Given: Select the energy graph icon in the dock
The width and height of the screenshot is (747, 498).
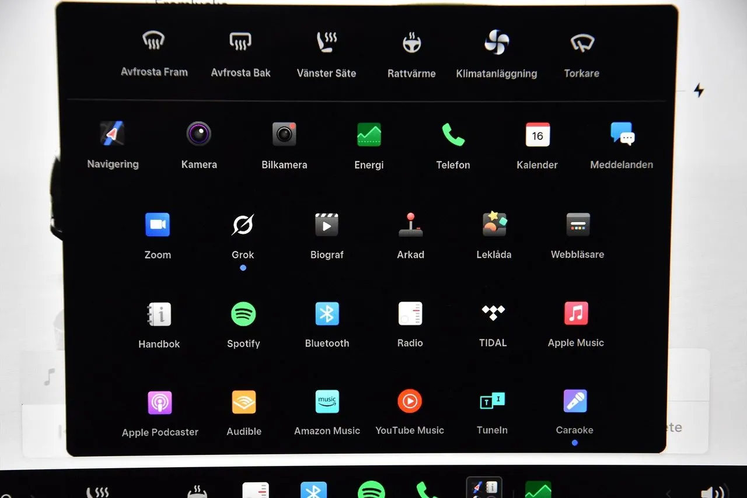Looking at the screenshot, I should click(x=538, y=490).
